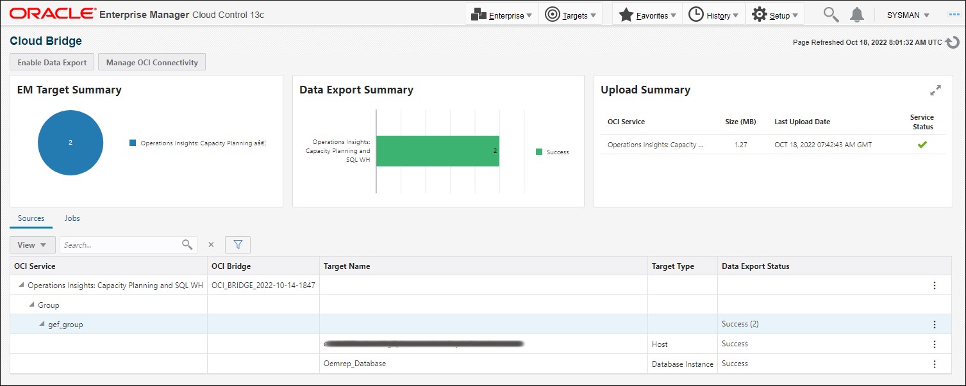Click the Data Export Status column header
This screenshot has height=386, width=966.
coord(835,266)
